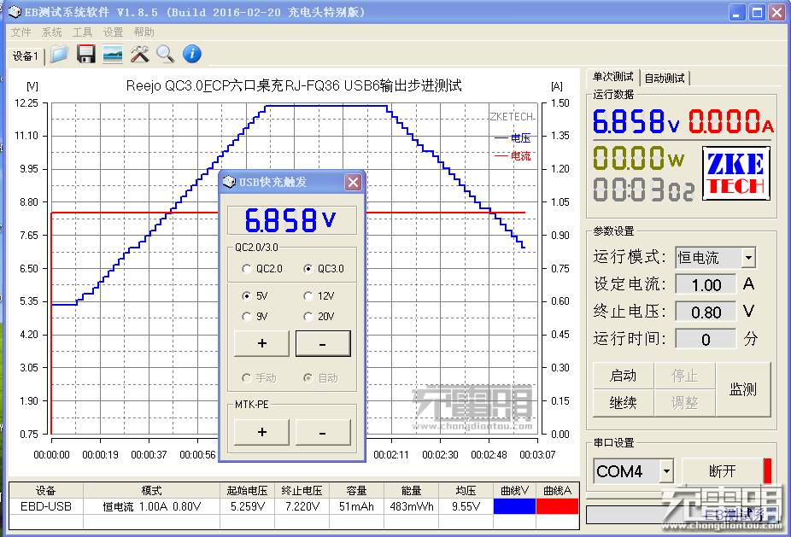Open the COM4 serial port dropdown

[666, 472]
